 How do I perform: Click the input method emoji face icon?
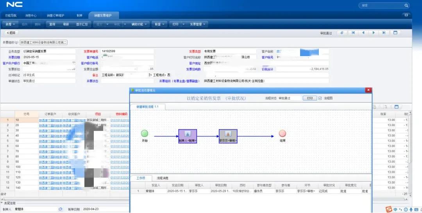click(406, 209)
